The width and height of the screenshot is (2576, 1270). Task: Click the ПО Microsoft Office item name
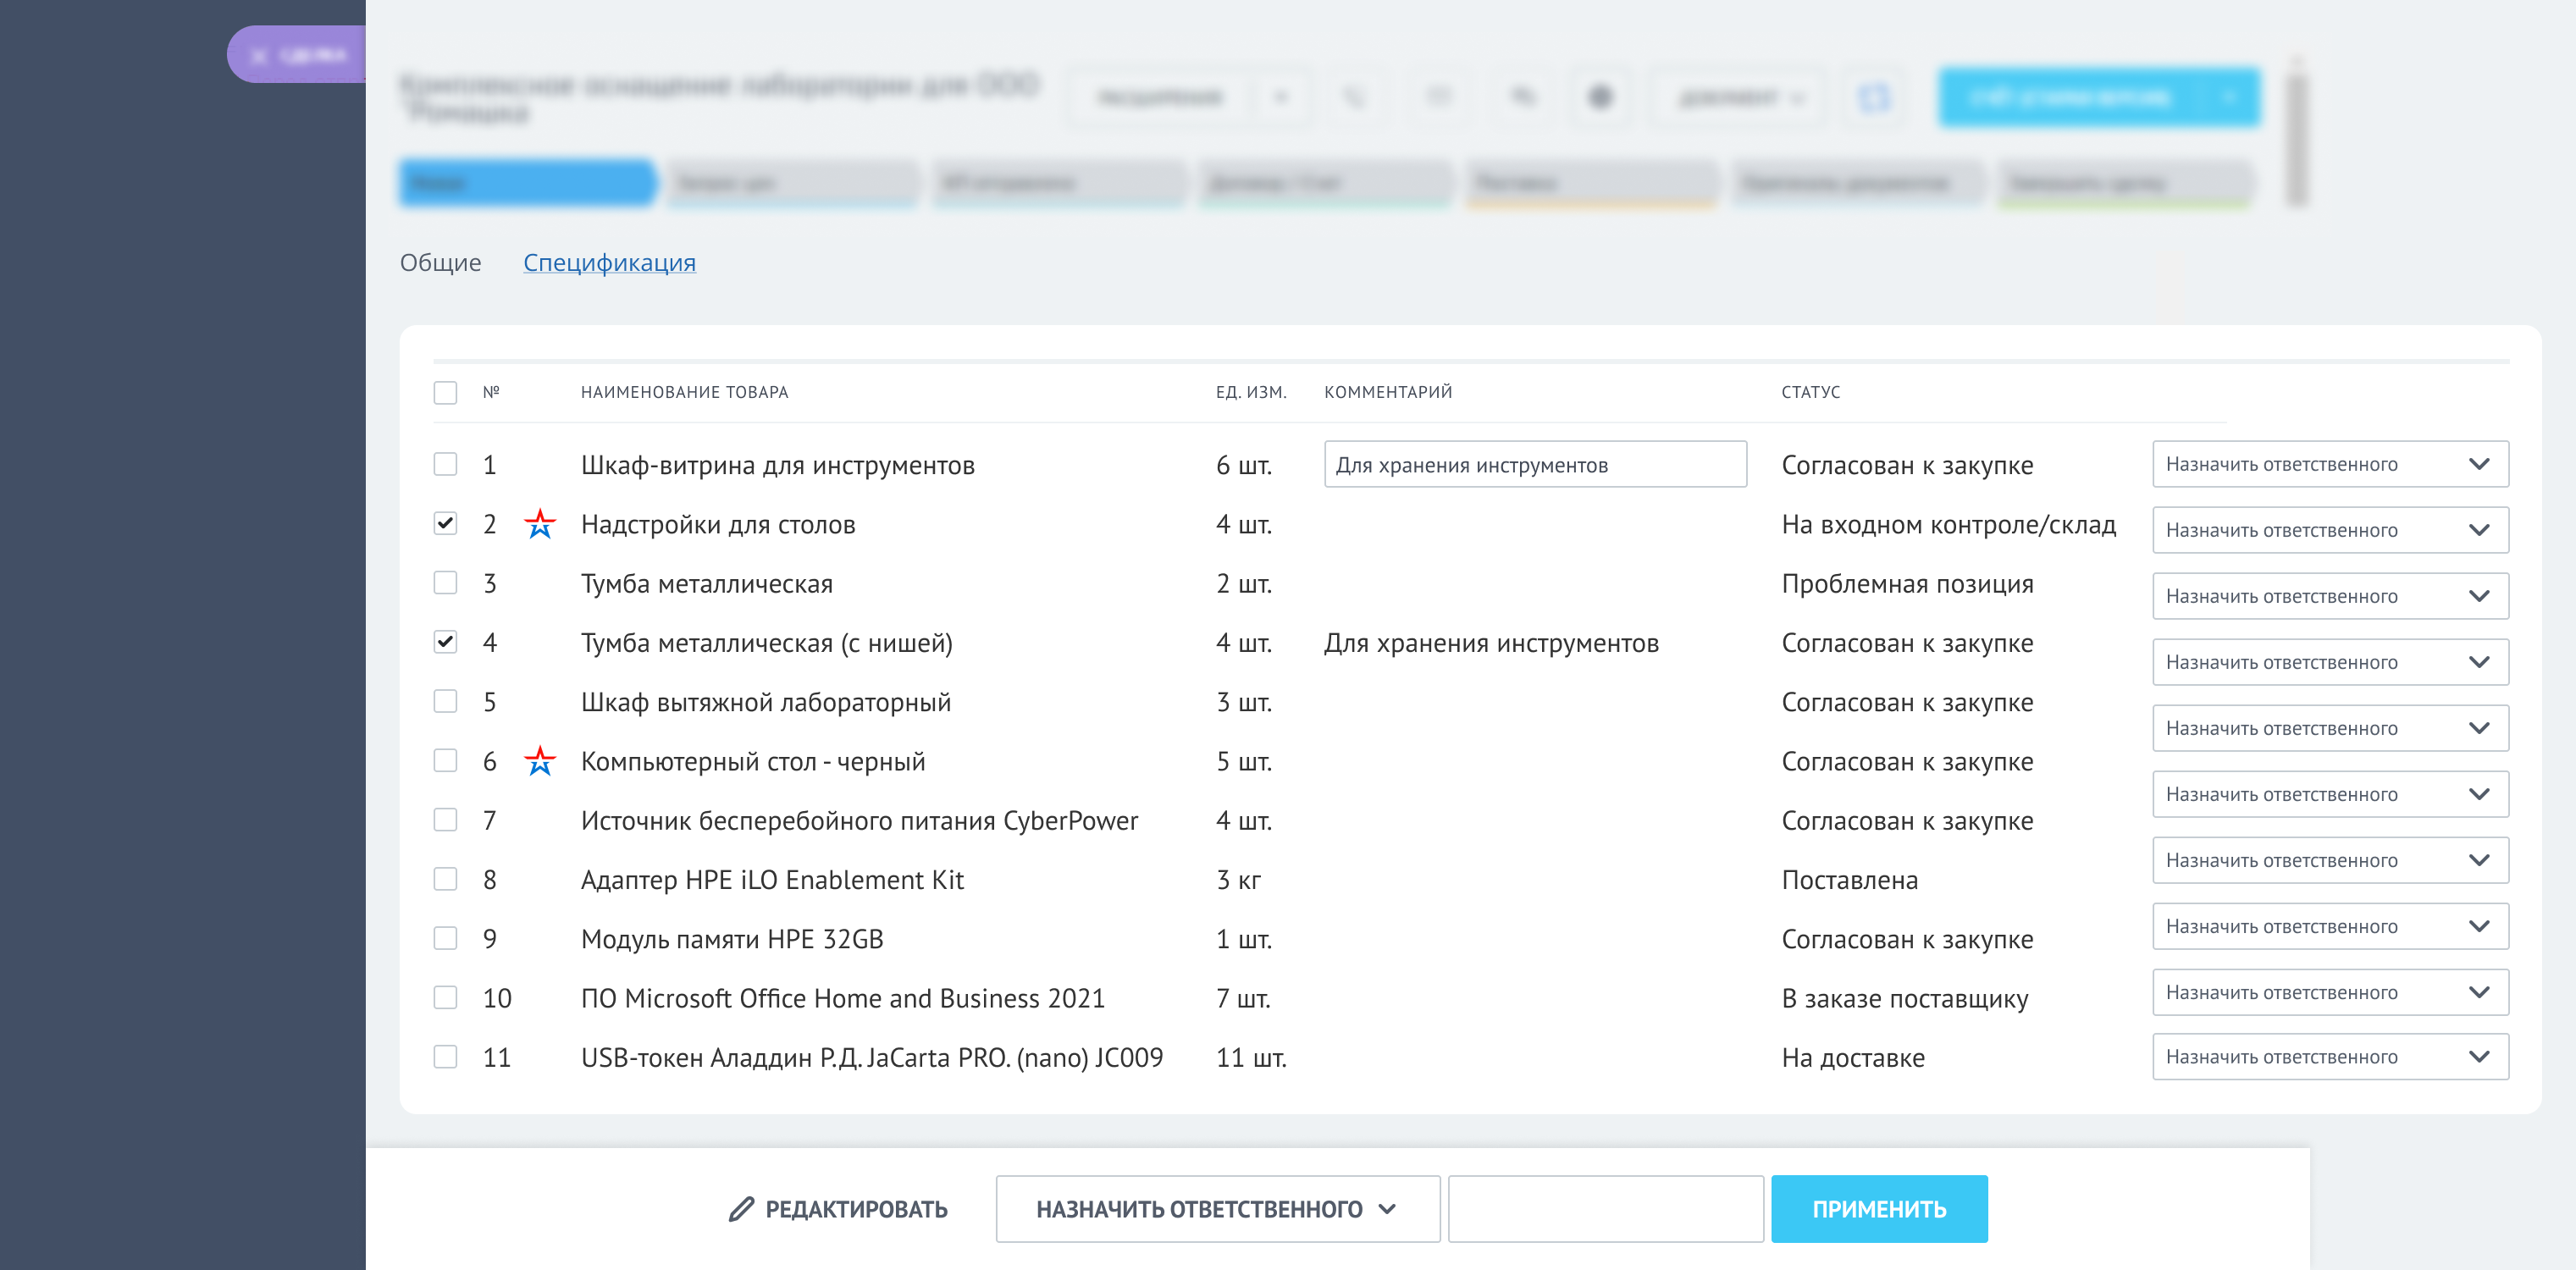tap(842, 998)
